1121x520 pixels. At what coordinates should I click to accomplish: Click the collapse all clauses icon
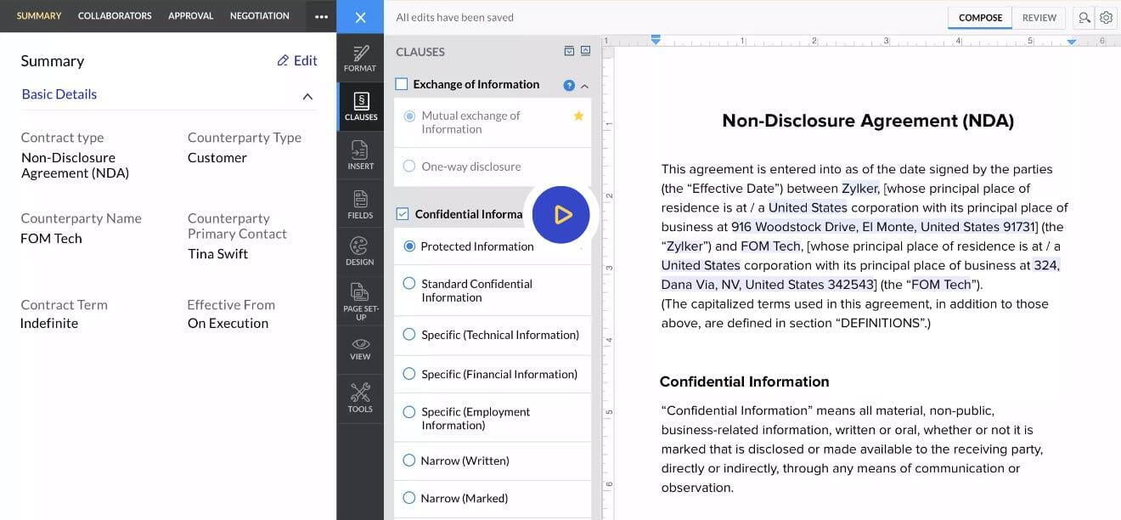[585, 51]
